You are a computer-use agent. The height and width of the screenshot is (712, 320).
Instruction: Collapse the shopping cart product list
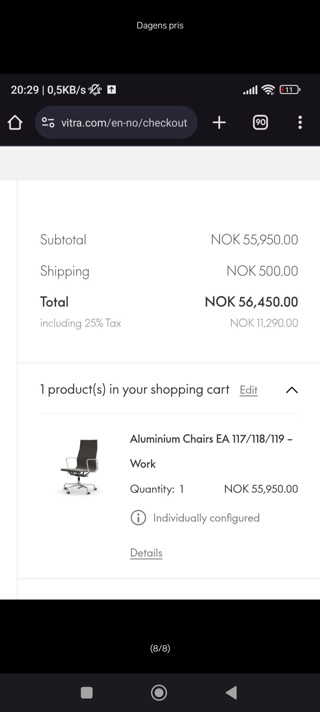tap(292, 390)
